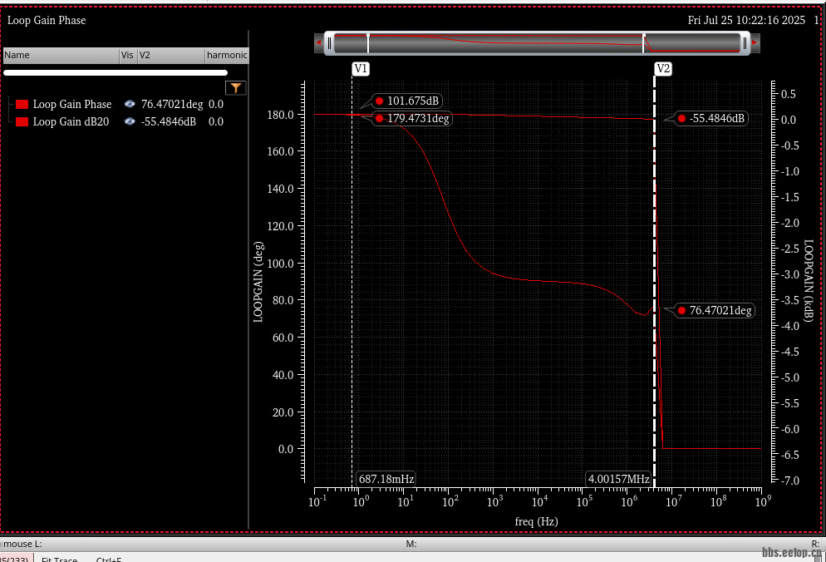
Task: Click the Fit Trace item in bottom bar
Action: coord(59,559)
